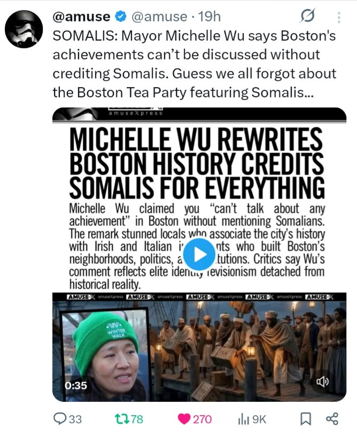
Task: Click the 0:35 video duration label
Action: pos(76,385)
